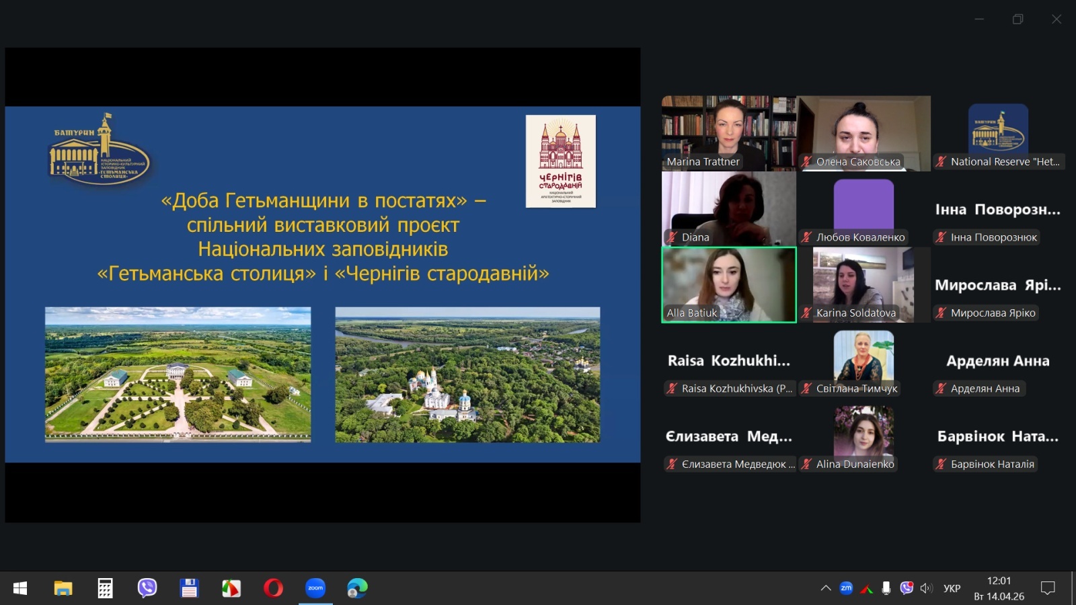This screenshot has width=1076, height=605.
Task: Click the microphone icon in system tray
Action: pyautogui.click(x=886, y=588)
